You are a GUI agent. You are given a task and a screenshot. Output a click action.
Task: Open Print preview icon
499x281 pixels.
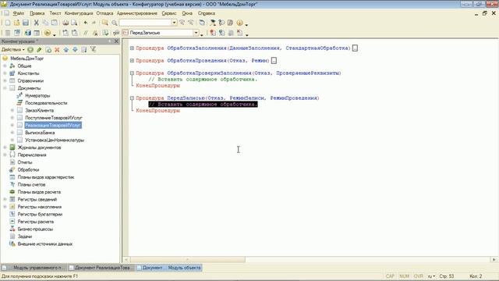click(x=74, y=23)
